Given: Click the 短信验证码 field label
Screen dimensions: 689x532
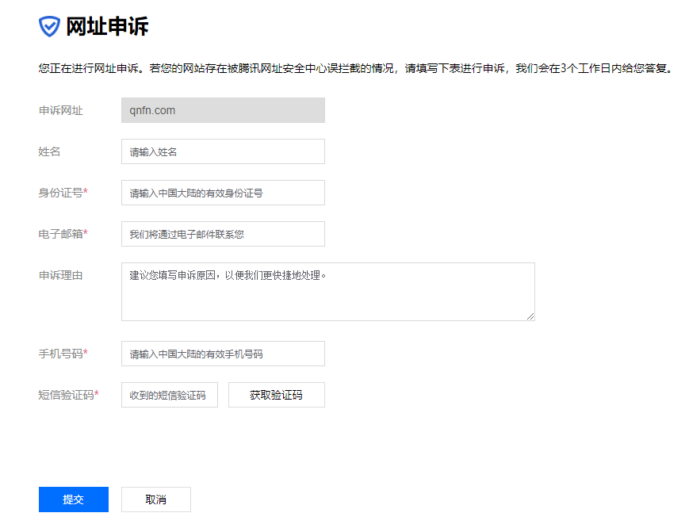Looking at the screenshot, I should [68, 395].
